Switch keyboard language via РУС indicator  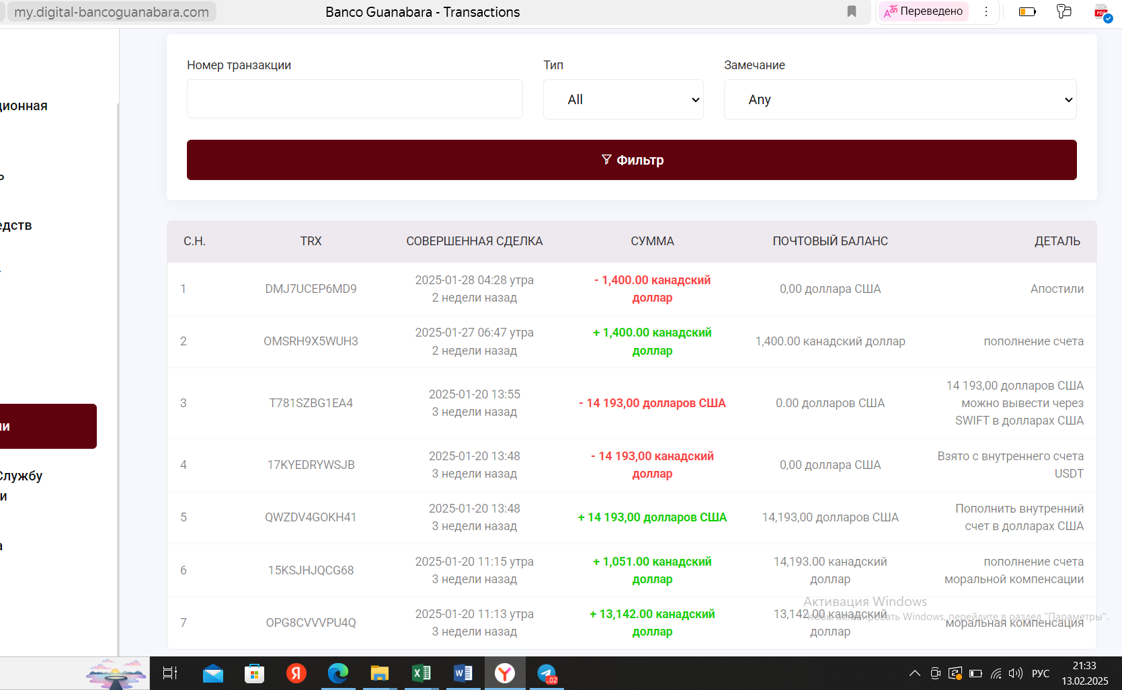(x=1040, y=673)
